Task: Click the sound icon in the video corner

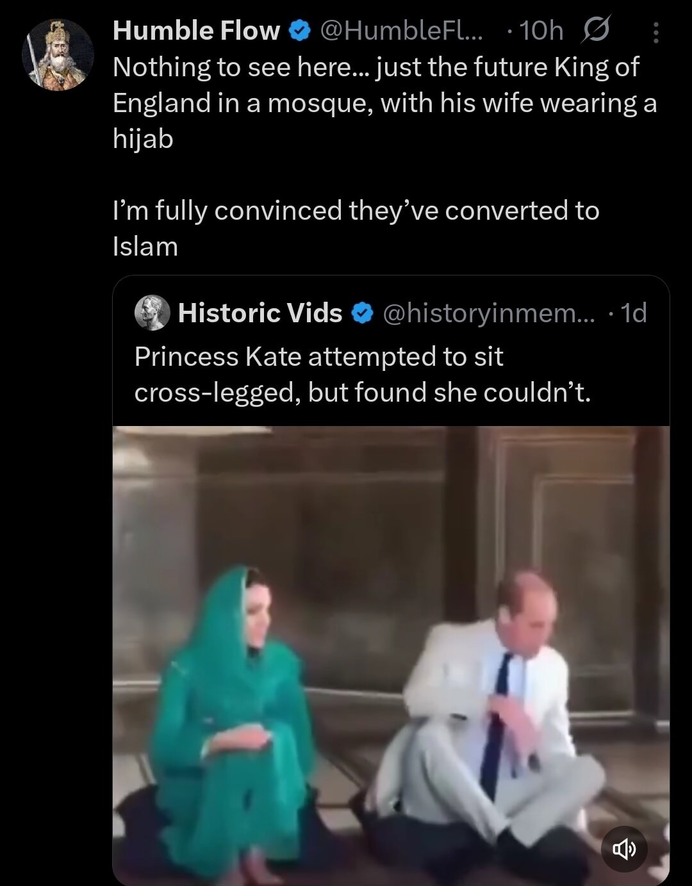Action: (625, 848)
